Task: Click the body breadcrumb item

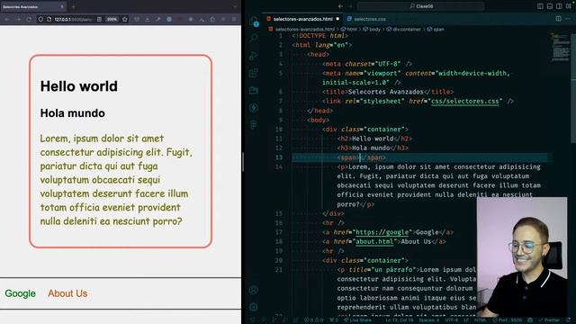Action: (x=372, y=29)
